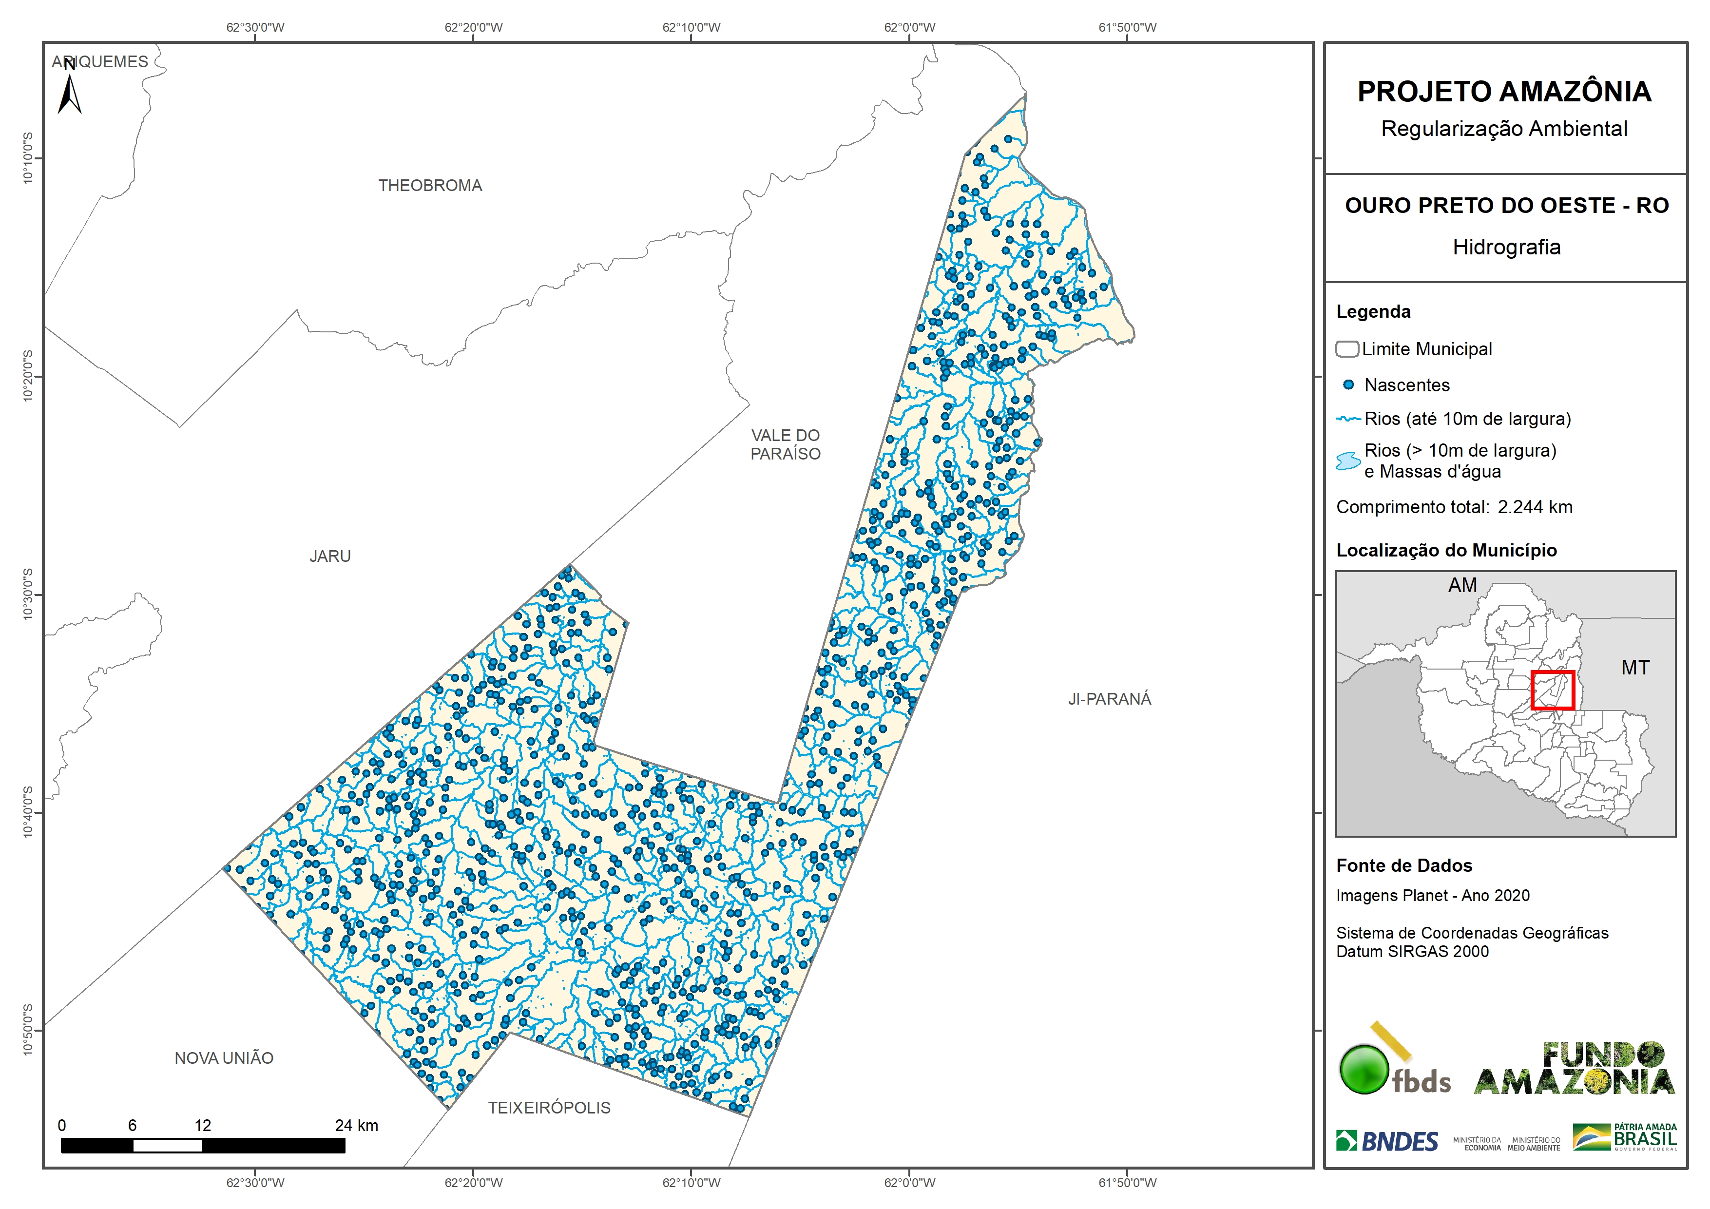Click the Nascentes blue dot legend symbol
This screenshot has height=1209, width=1710.
(1348, 385)
